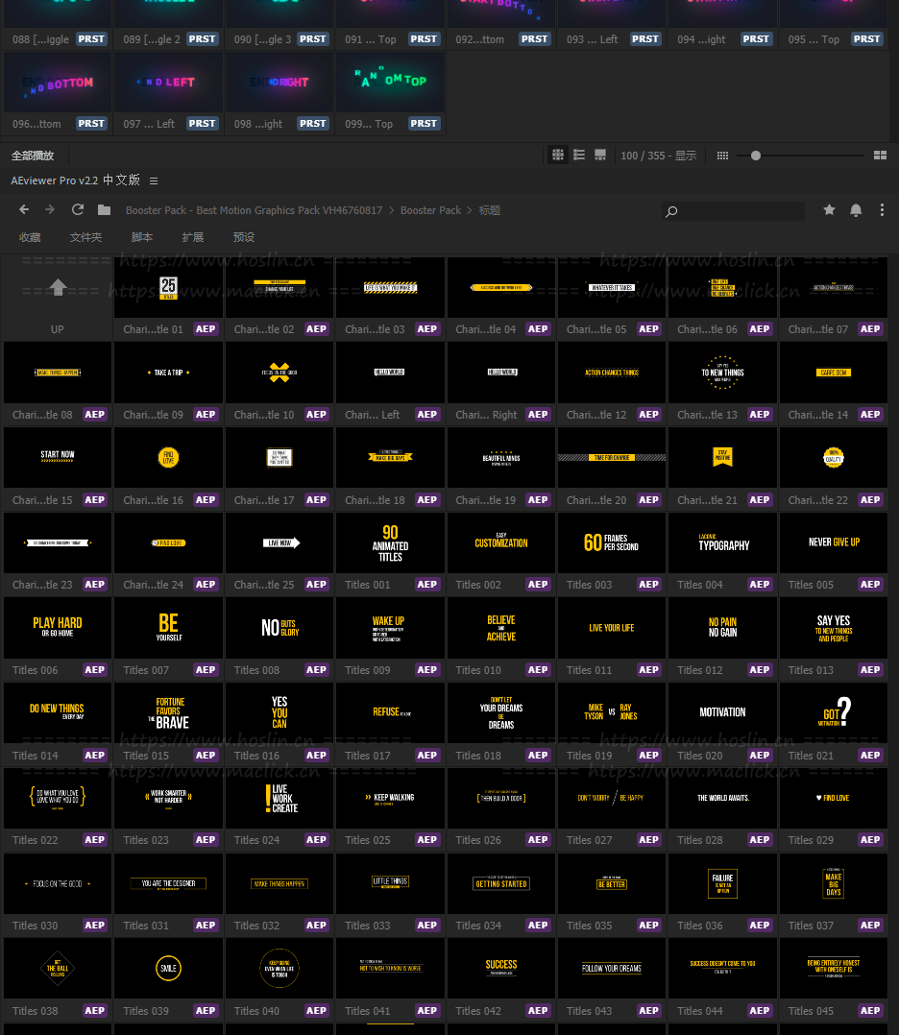
Task: Select the Titles 034 Getting Started thumbnail
Action: coord(501,883)
